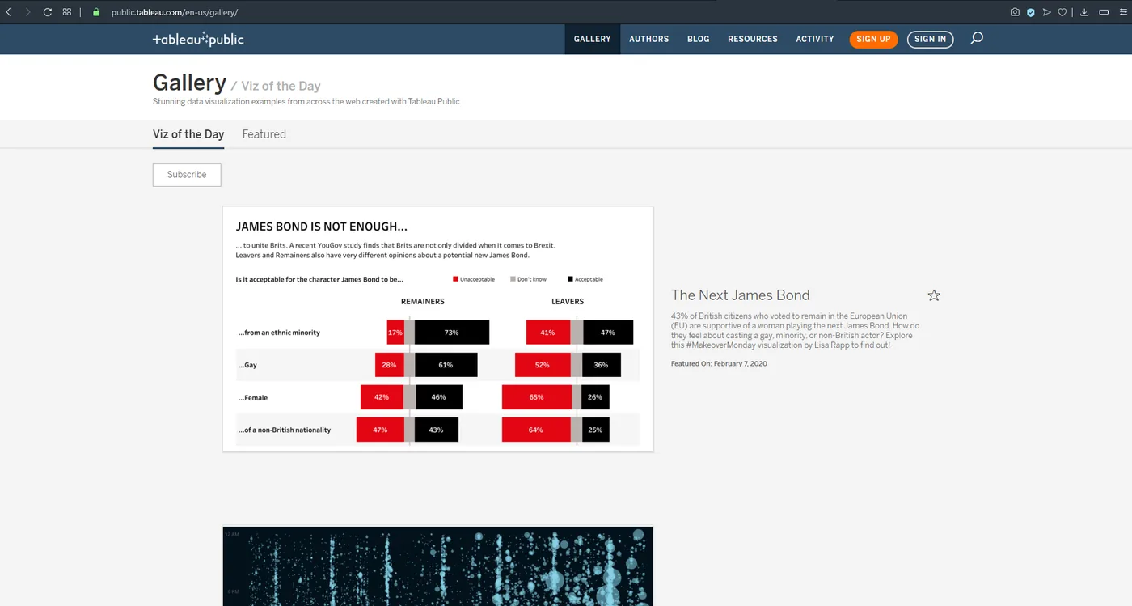The width and height of the screenshot is (1132, 606).
Task: Open the easy setup sliders icon
Action: coord(1123,12)
